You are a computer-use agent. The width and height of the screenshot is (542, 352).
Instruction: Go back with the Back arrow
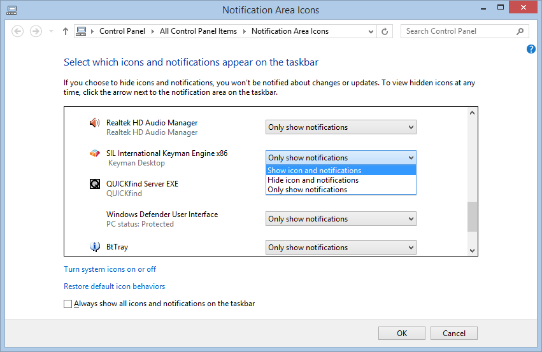(x=18, y=31)
